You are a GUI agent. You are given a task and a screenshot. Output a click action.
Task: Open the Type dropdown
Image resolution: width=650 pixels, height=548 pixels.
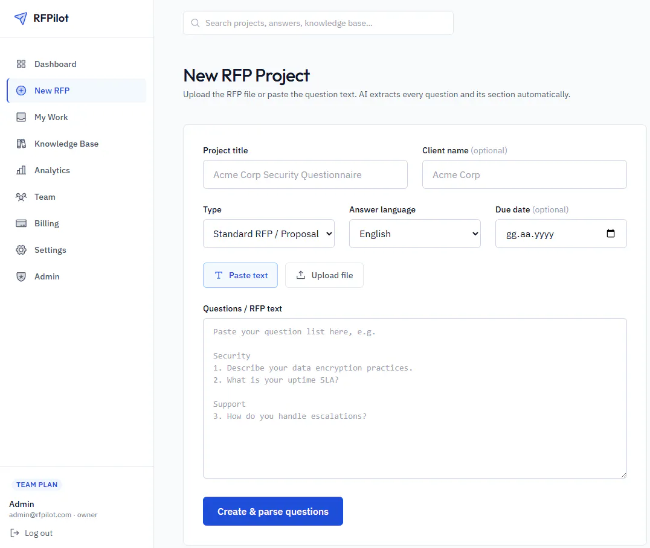[x=269, y=234]
